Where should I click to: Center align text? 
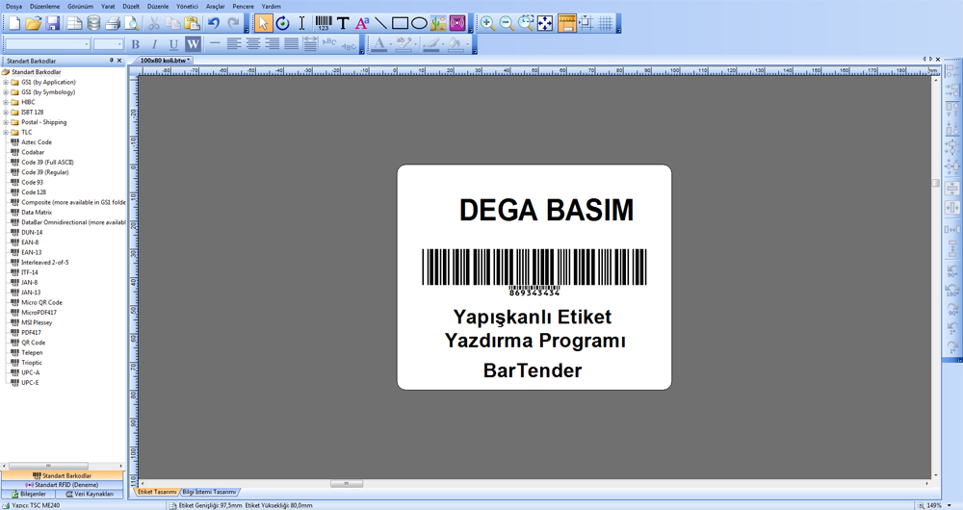[x=252, y=44]
